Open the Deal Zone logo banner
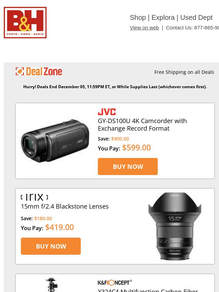The width and height of the screenshot is (219, 292). (x=39, y=71)
